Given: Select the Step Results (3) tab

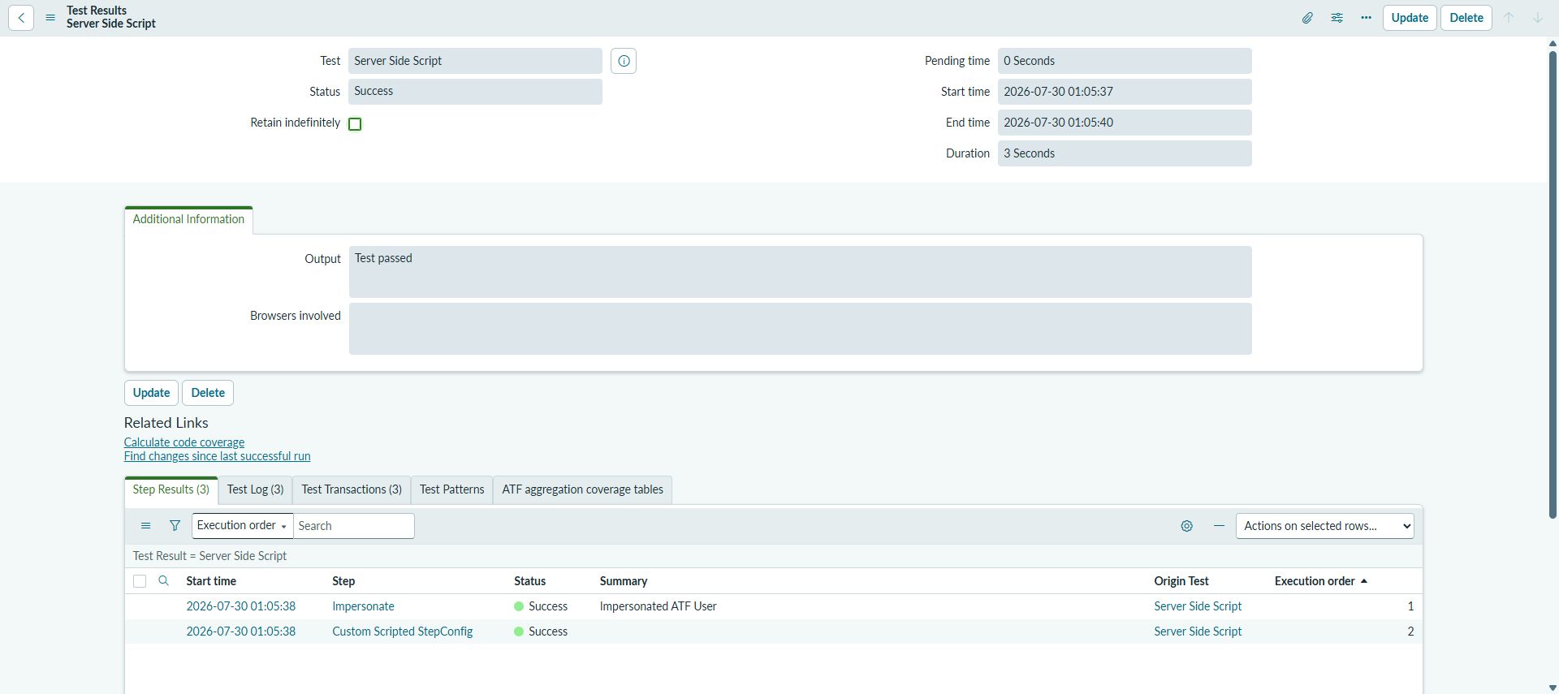Looking at the screenshot, I should (x=171, y=489).
